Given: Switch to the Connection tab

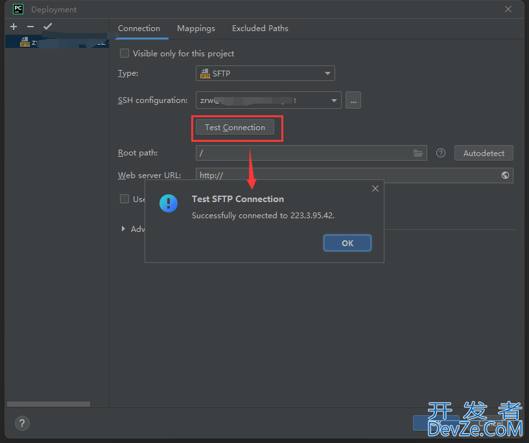Looking at the screenshot, I should point(139,28).
